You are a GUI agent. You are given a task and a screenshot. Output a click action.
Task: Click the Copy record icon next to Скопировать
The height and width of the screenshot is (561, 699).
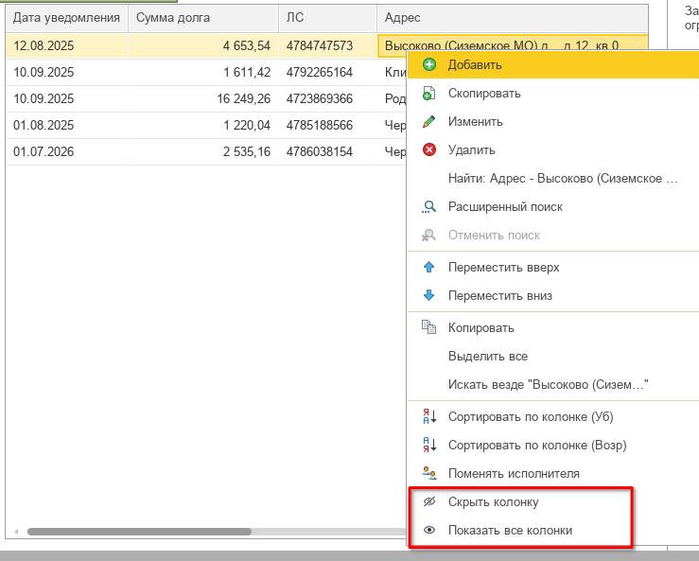[429, 94]
